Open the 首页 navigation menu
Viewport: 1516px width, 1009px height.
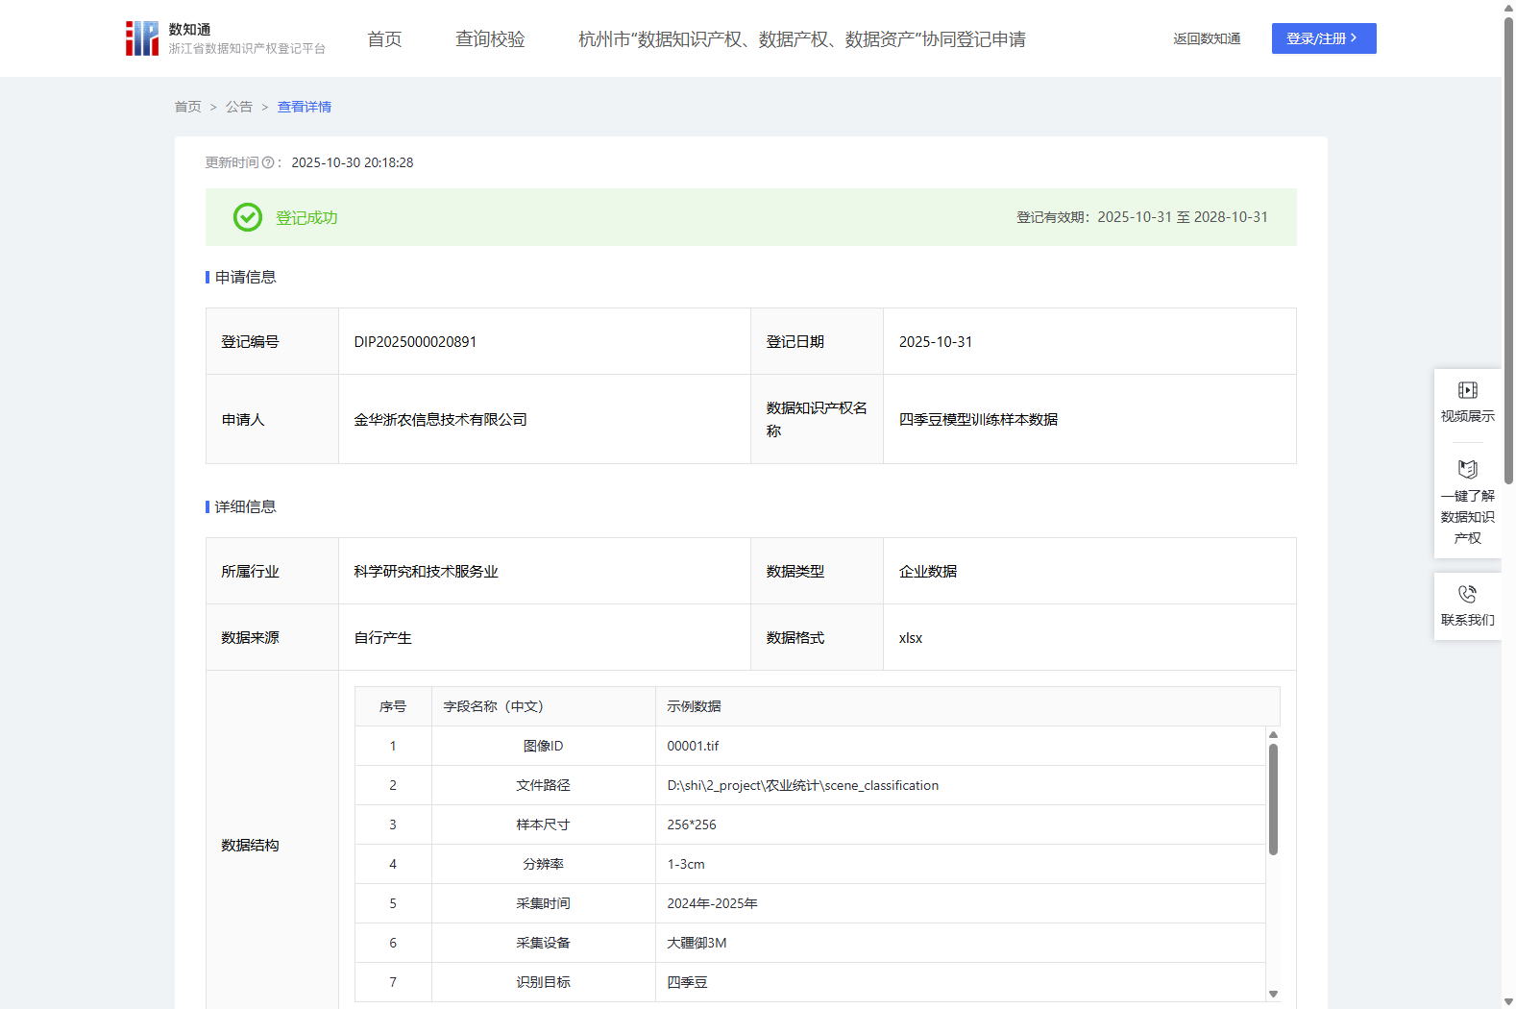coord(384,38)
